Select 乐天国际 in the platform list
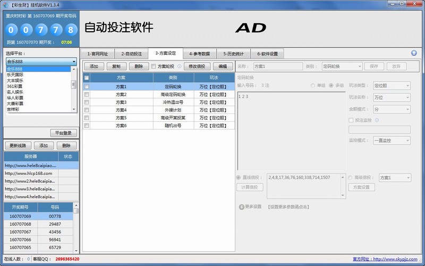The width and height of the screenshot is (425, 266). point(17,75)
